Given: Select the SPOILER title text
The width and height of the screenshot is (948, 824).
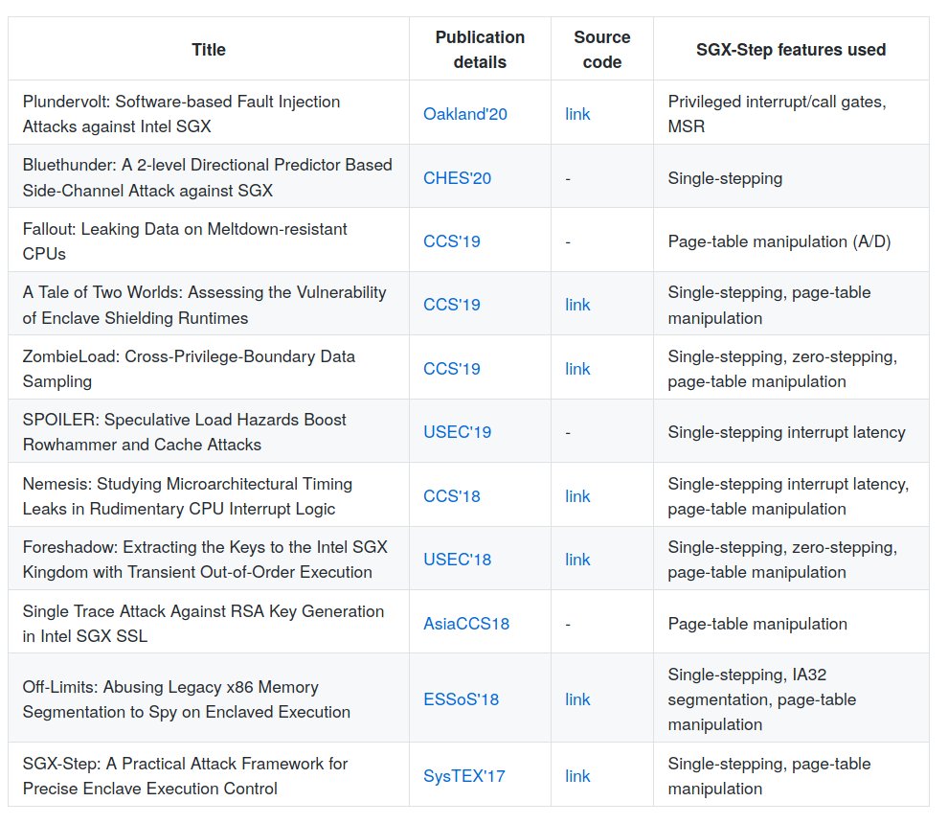Looking at the screenshot, I should click(x=185, y=432).
